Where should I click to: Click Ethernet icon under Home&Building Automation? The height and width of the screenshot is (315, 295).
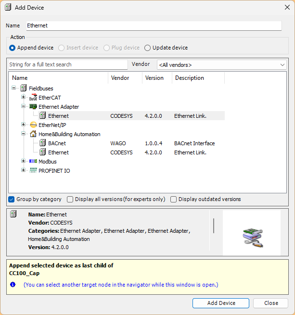[x=43, y=152]
